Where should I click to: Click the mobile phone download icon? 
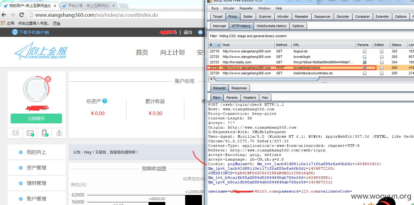pyautogui.click(x=15, y=32)
